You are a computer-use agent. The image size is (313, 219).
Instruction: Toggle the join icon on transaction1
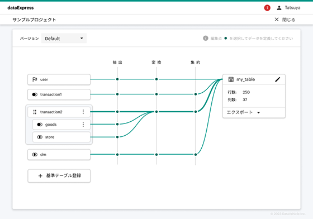pos(35,94)
